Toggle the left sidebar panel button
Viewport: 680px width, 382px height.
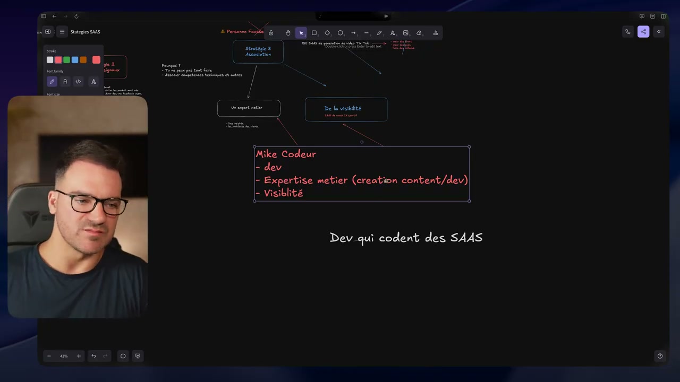point(48,32)
